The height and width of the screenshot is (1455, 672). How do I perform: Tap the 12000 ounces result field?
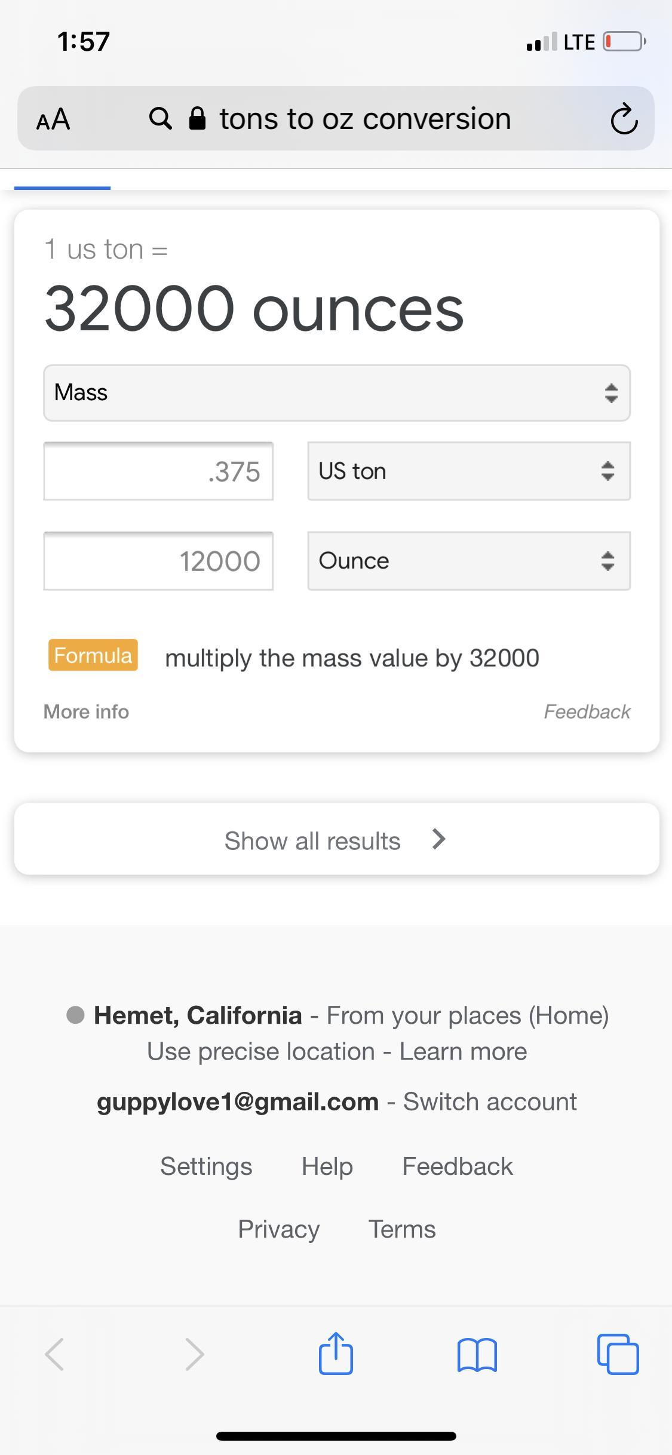point(158,561)
